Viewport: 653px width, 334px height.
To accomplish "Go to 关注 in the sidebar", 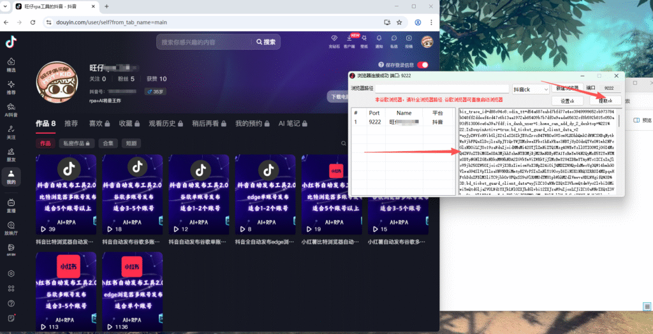I will (11, 132).
